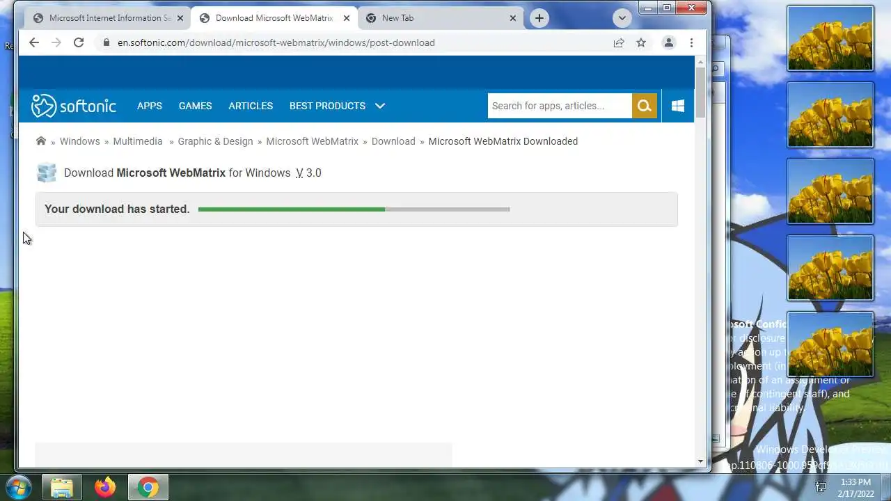Image resolution: width=891 pixels, height=501 pixels.
Task: Open the Graphic & Design breadcrumb link
Action: point(215,141)
